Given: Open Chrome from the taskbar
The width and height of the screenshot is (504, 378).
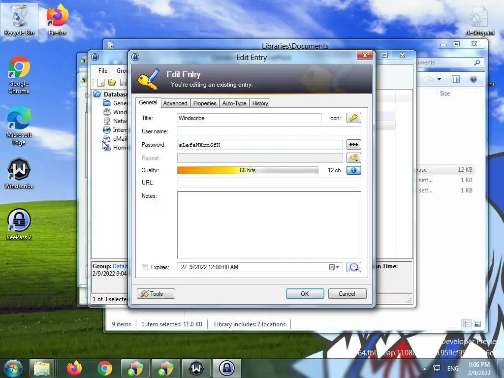Looking at the screenshot, I should pyautogui.click(x=105, y=368).
